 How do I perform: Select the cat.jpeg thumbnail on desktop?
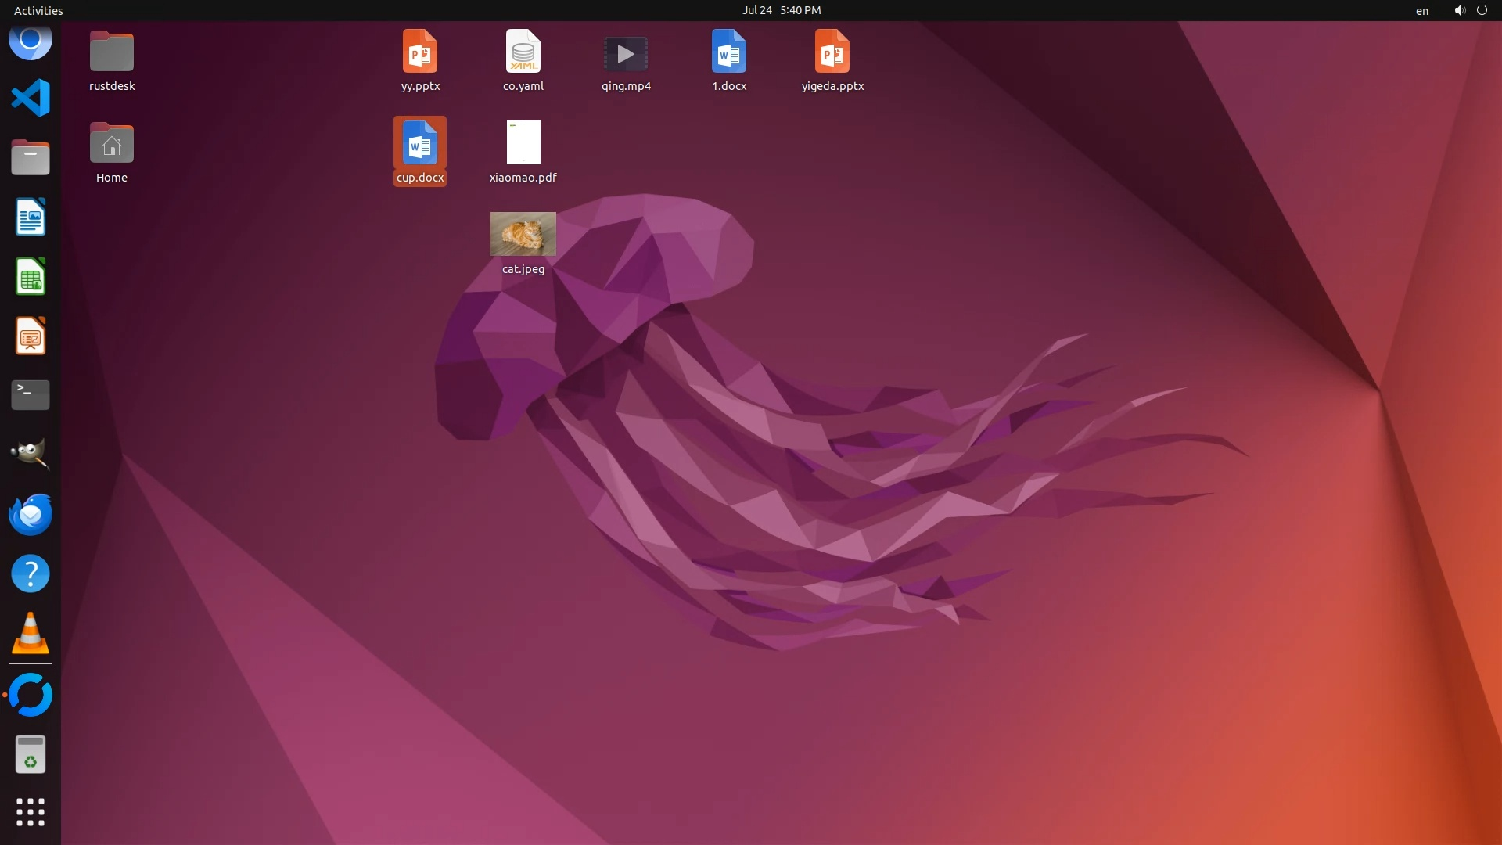(x=523, y=234)
